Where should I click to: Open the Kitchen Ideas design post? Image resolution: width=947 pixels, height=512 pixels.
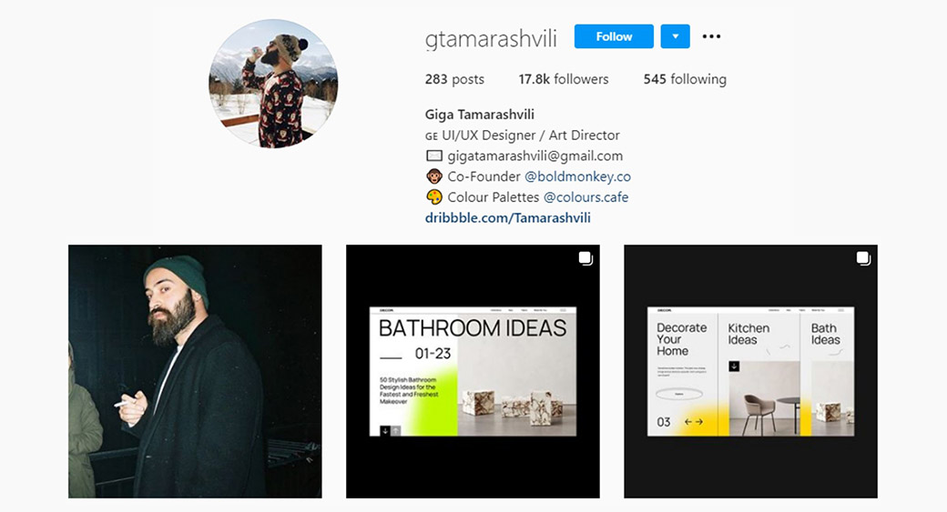(x=750, y=371)
